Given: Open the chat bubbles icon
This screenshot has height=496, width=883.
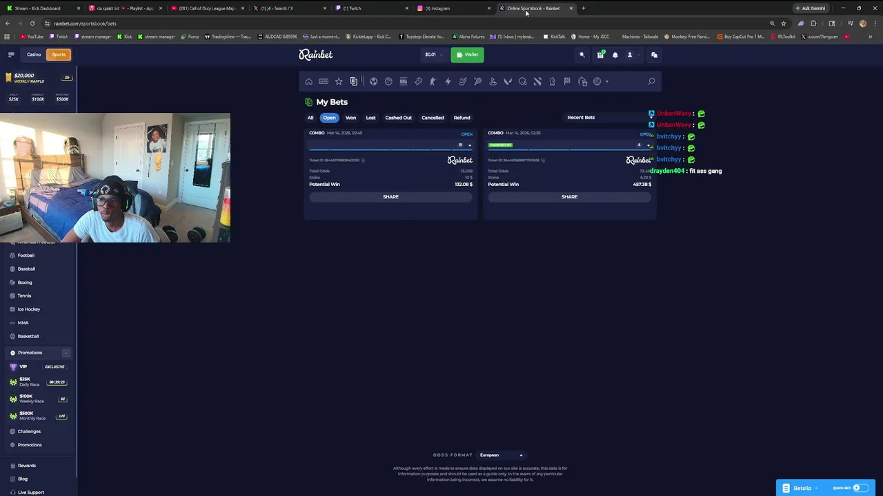Looking at the screenshot, I should [x=654, y=54].
